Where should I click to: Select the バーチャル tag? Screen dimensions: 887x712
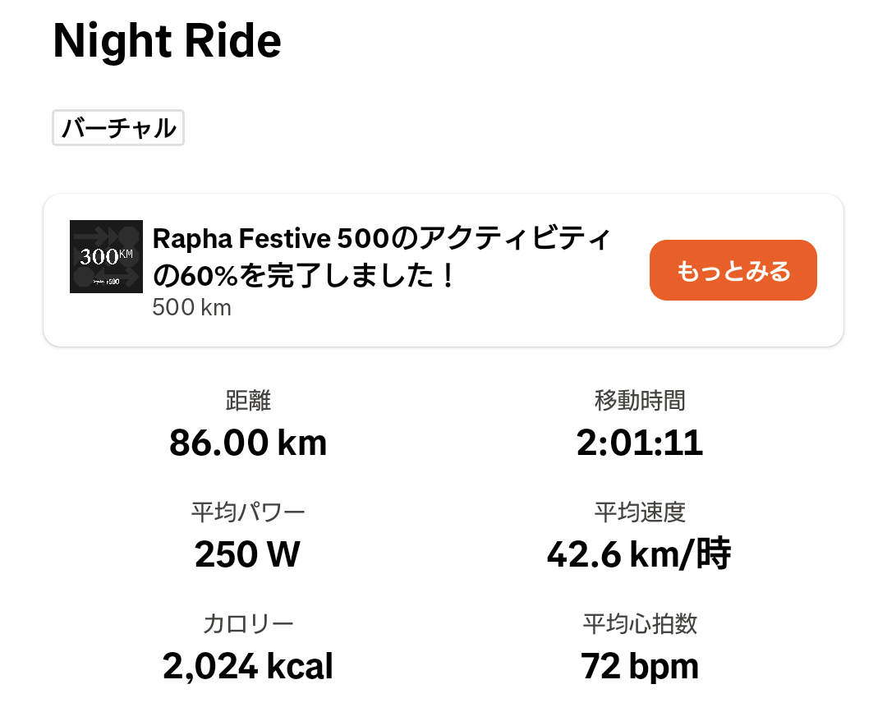118,128
